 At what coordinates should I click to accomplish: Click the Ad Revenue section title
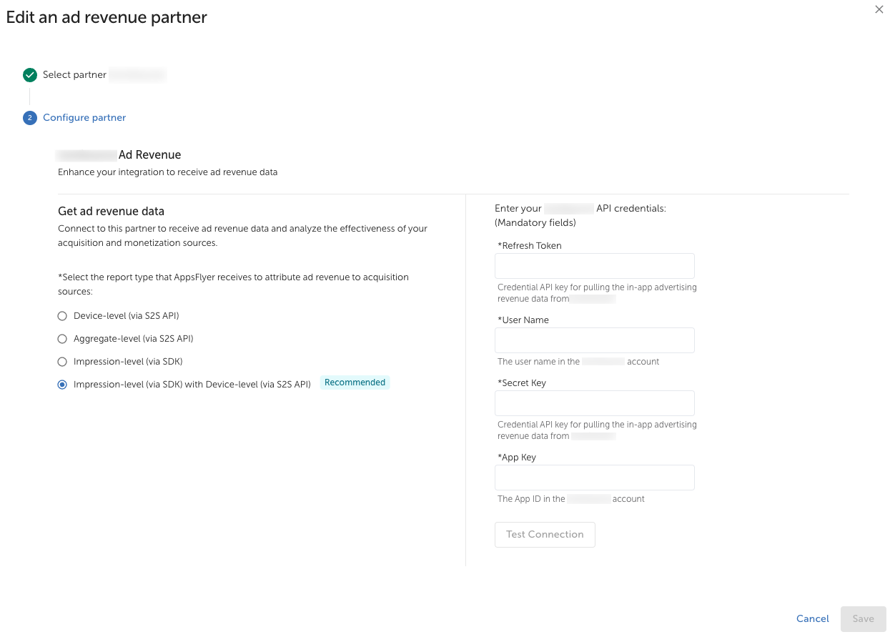149,155
